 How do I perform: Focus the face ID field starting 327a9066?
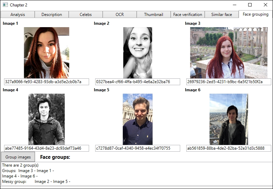(47, 82)
